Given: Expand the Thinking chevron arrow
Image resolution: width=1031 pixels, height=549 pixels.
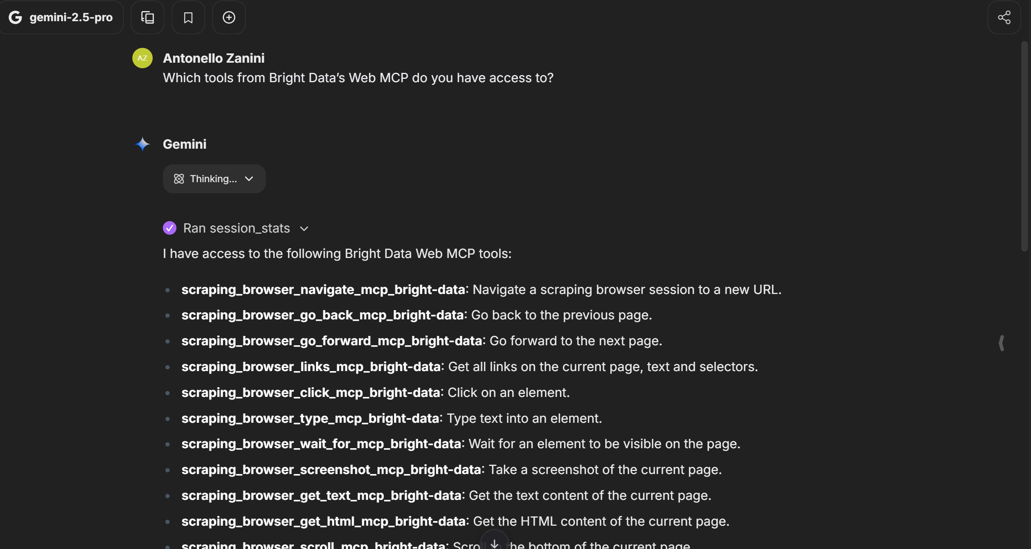Looking at the screenshot, I should point(249,179).
